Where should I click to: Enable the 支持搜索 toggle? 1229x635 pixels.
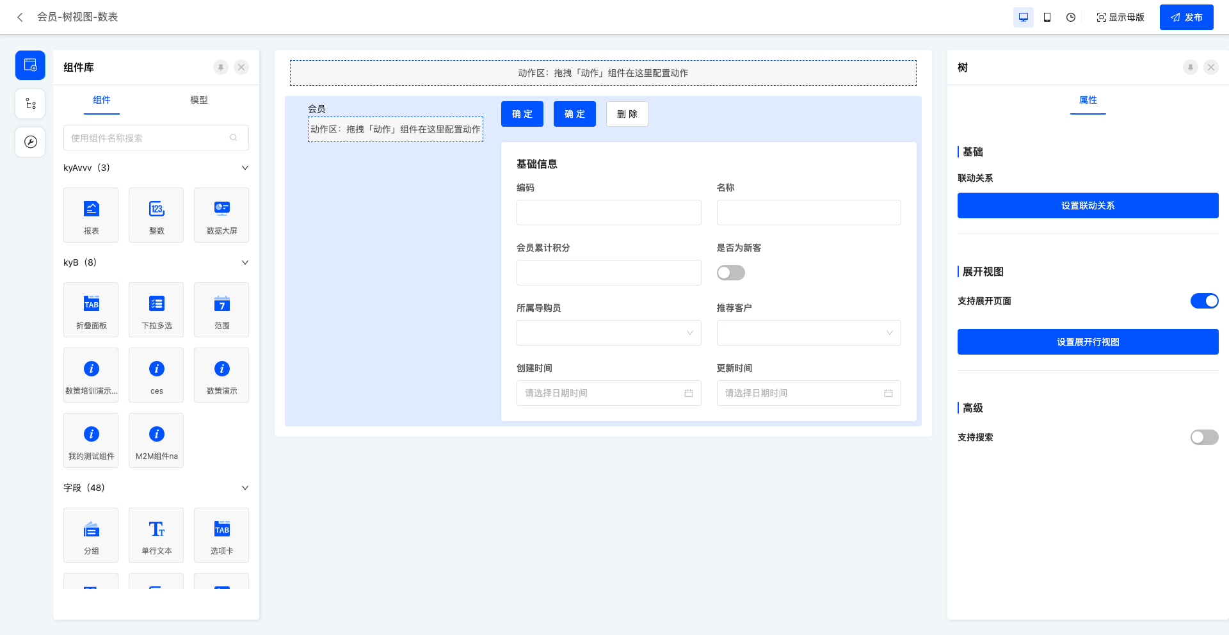(1204, 437)
